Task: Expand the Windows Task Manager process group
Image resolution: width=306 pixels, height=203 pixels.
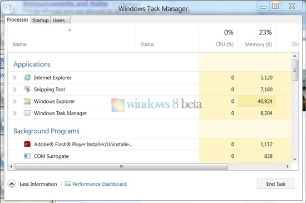Action: tap(15, 113)
